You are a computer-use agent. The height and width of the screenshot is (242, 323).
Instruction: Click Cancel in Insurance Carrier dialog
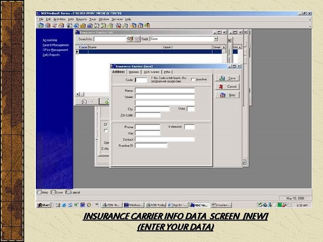click(227, 86)
